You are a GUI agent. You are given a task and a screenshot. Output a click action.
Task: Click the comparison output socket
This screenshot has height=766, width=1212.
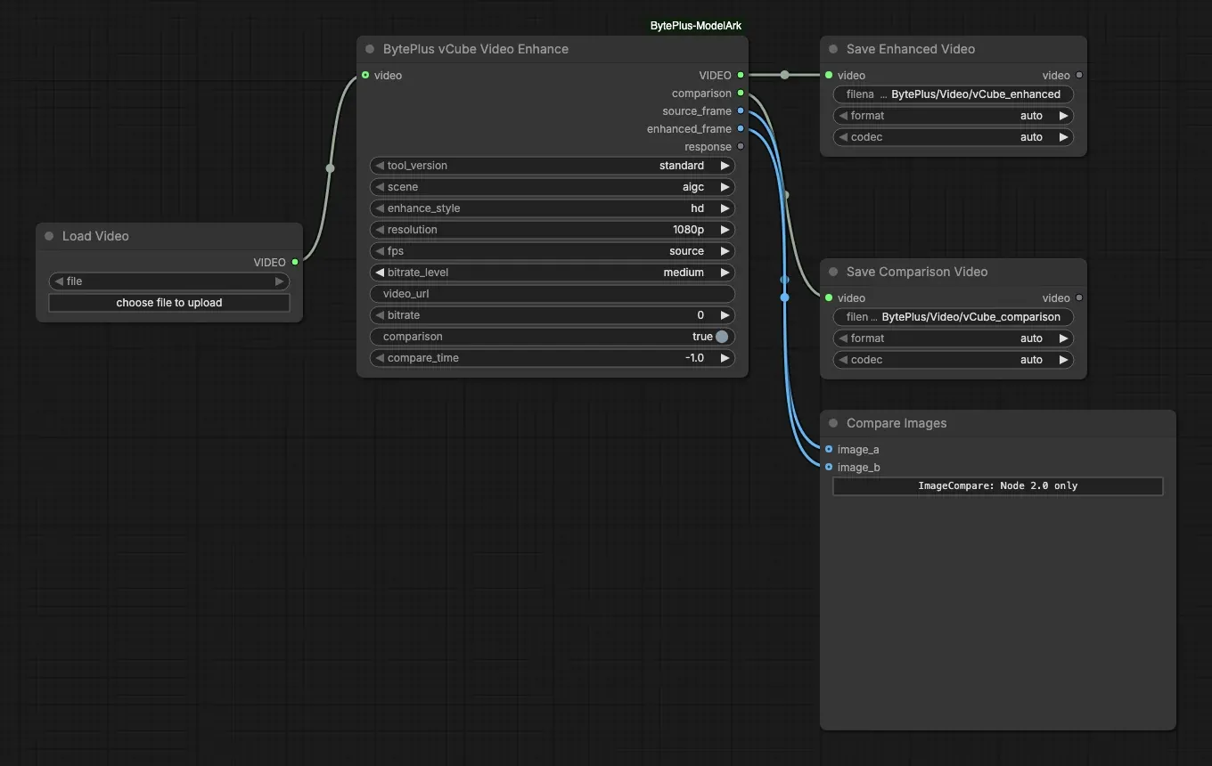[741, 93]
